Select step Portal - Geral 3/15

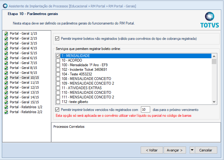tap(23, 43)
